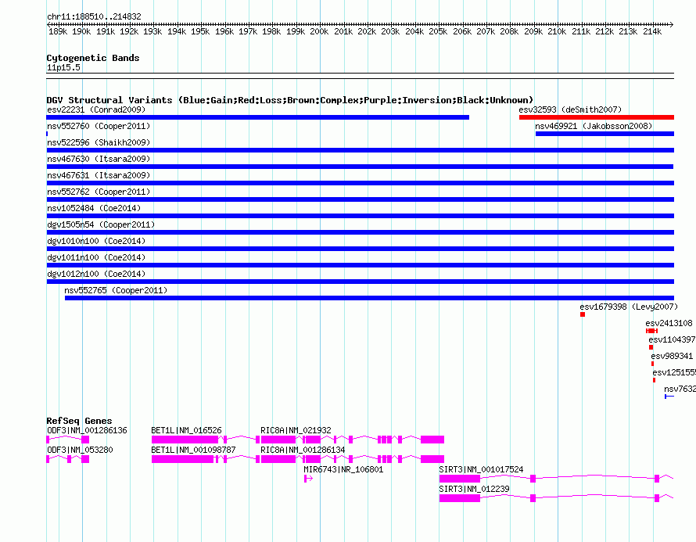
Task: Click the large exon block of BET1L NM_016526
Action: pyautogui.click(x=185, y=440)
